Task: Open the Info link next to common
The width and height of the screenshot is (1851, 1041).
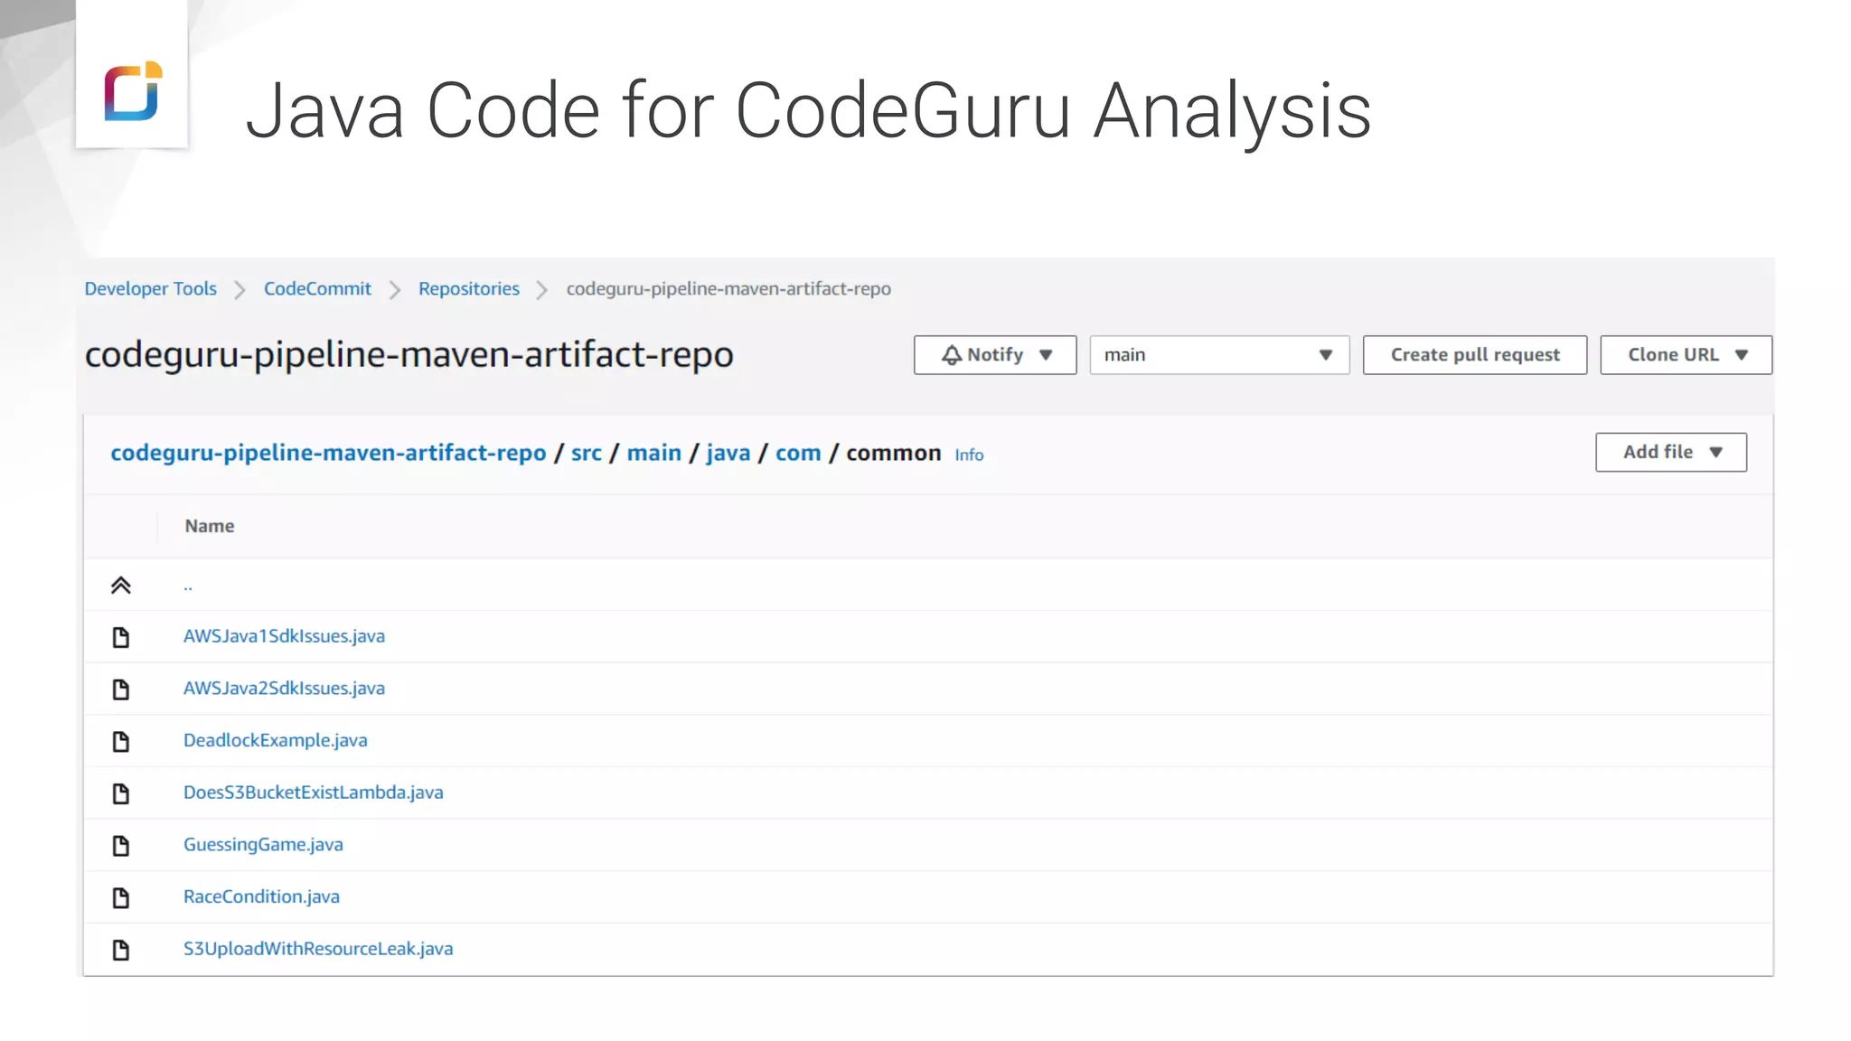Action: coord(969,455)
